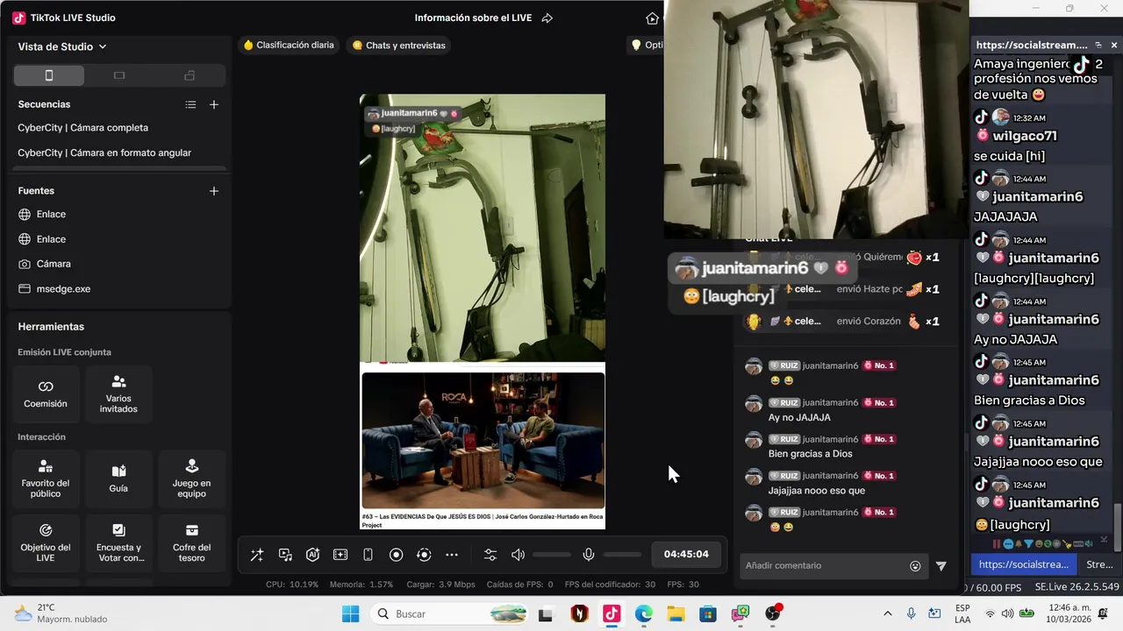This screenshot has width=1123, height=631.
Task: Click the Roca Project video thumbnail in preview
Action: pyautogui.click(x=483, y=441)
